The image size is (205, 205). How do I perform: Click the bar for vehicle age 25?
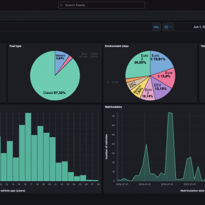83,178
